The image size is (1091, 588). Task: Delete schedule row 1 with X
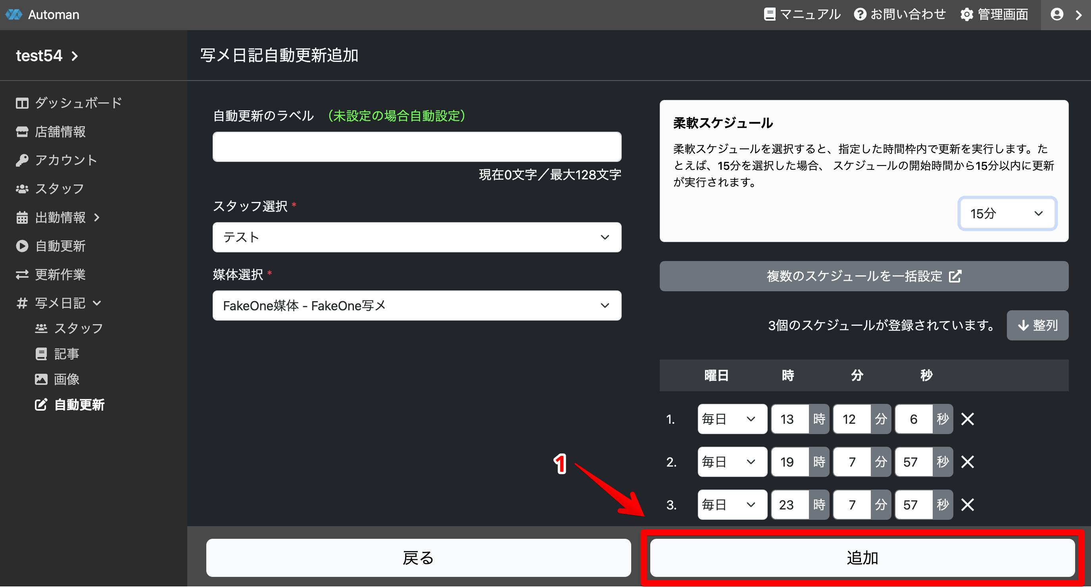click(x=967, y=419)
